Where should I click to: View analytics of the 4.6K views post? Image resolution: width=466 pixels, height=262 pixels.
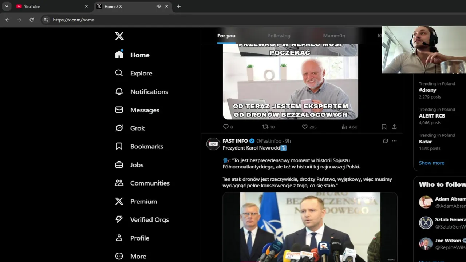[x=349, y=127]
